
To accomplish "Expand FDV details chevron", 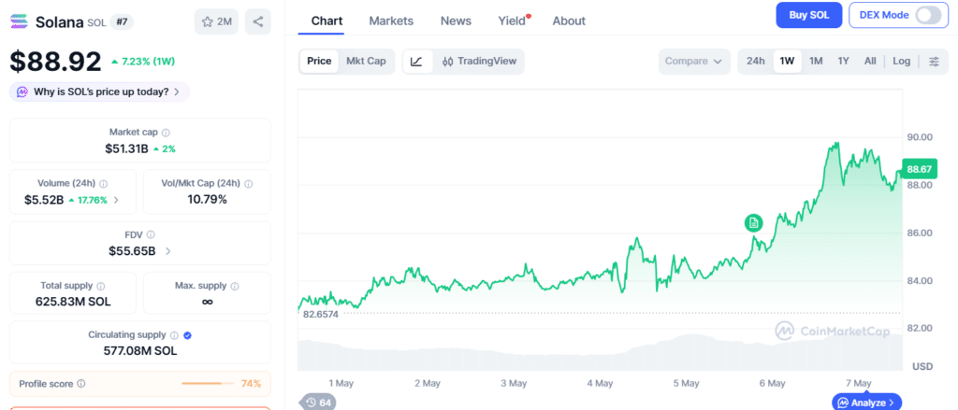I will [x=168, y=250].
